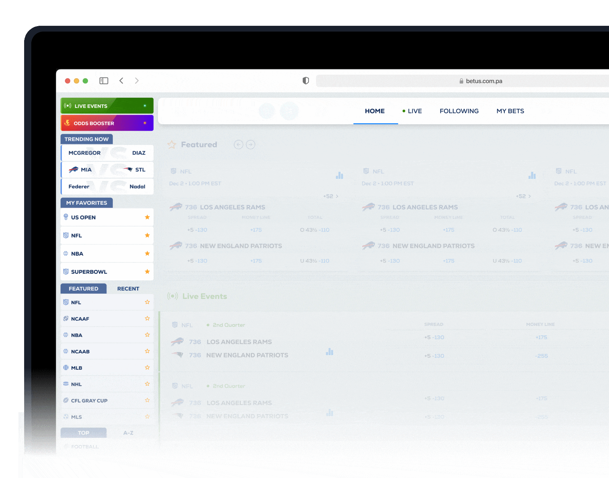Select Federer vs Nadal trending match

click(x=107, y=186)
